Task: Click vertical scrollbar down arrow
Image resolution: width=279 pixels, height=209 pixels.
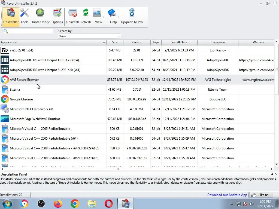Action: (x=277, y=164)
